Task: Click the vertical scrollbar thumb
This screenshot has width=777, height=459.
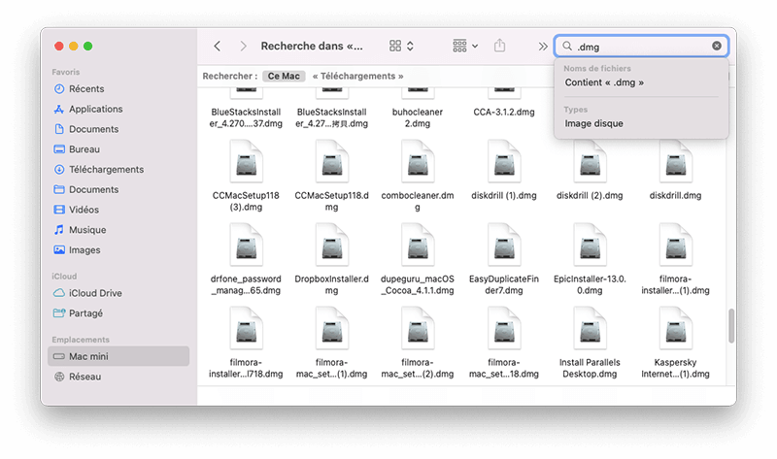Action: (731, 326)
